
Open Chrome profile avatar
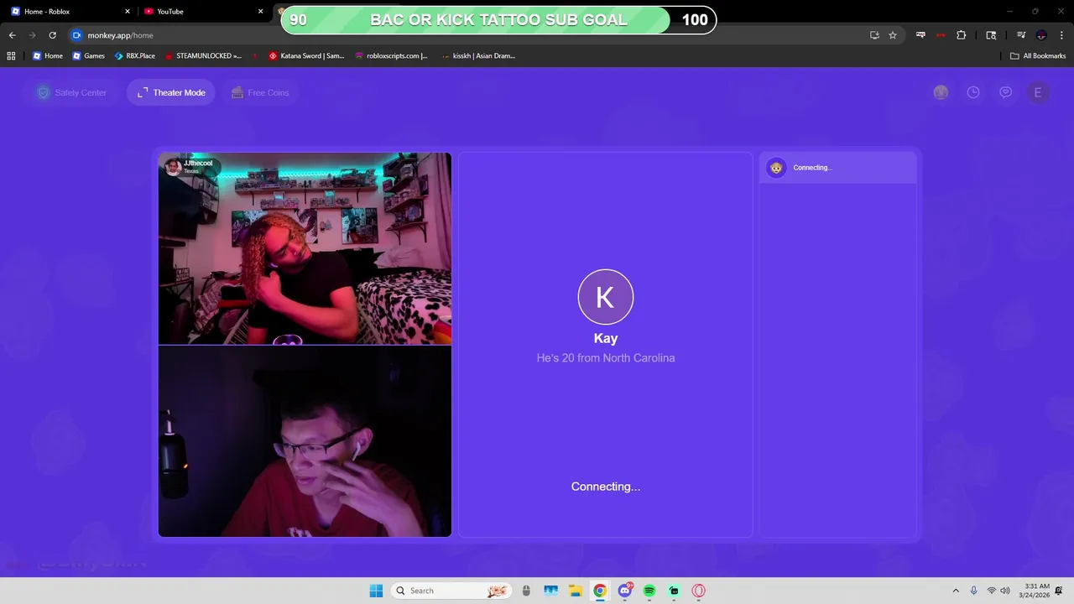(1041, 35)
